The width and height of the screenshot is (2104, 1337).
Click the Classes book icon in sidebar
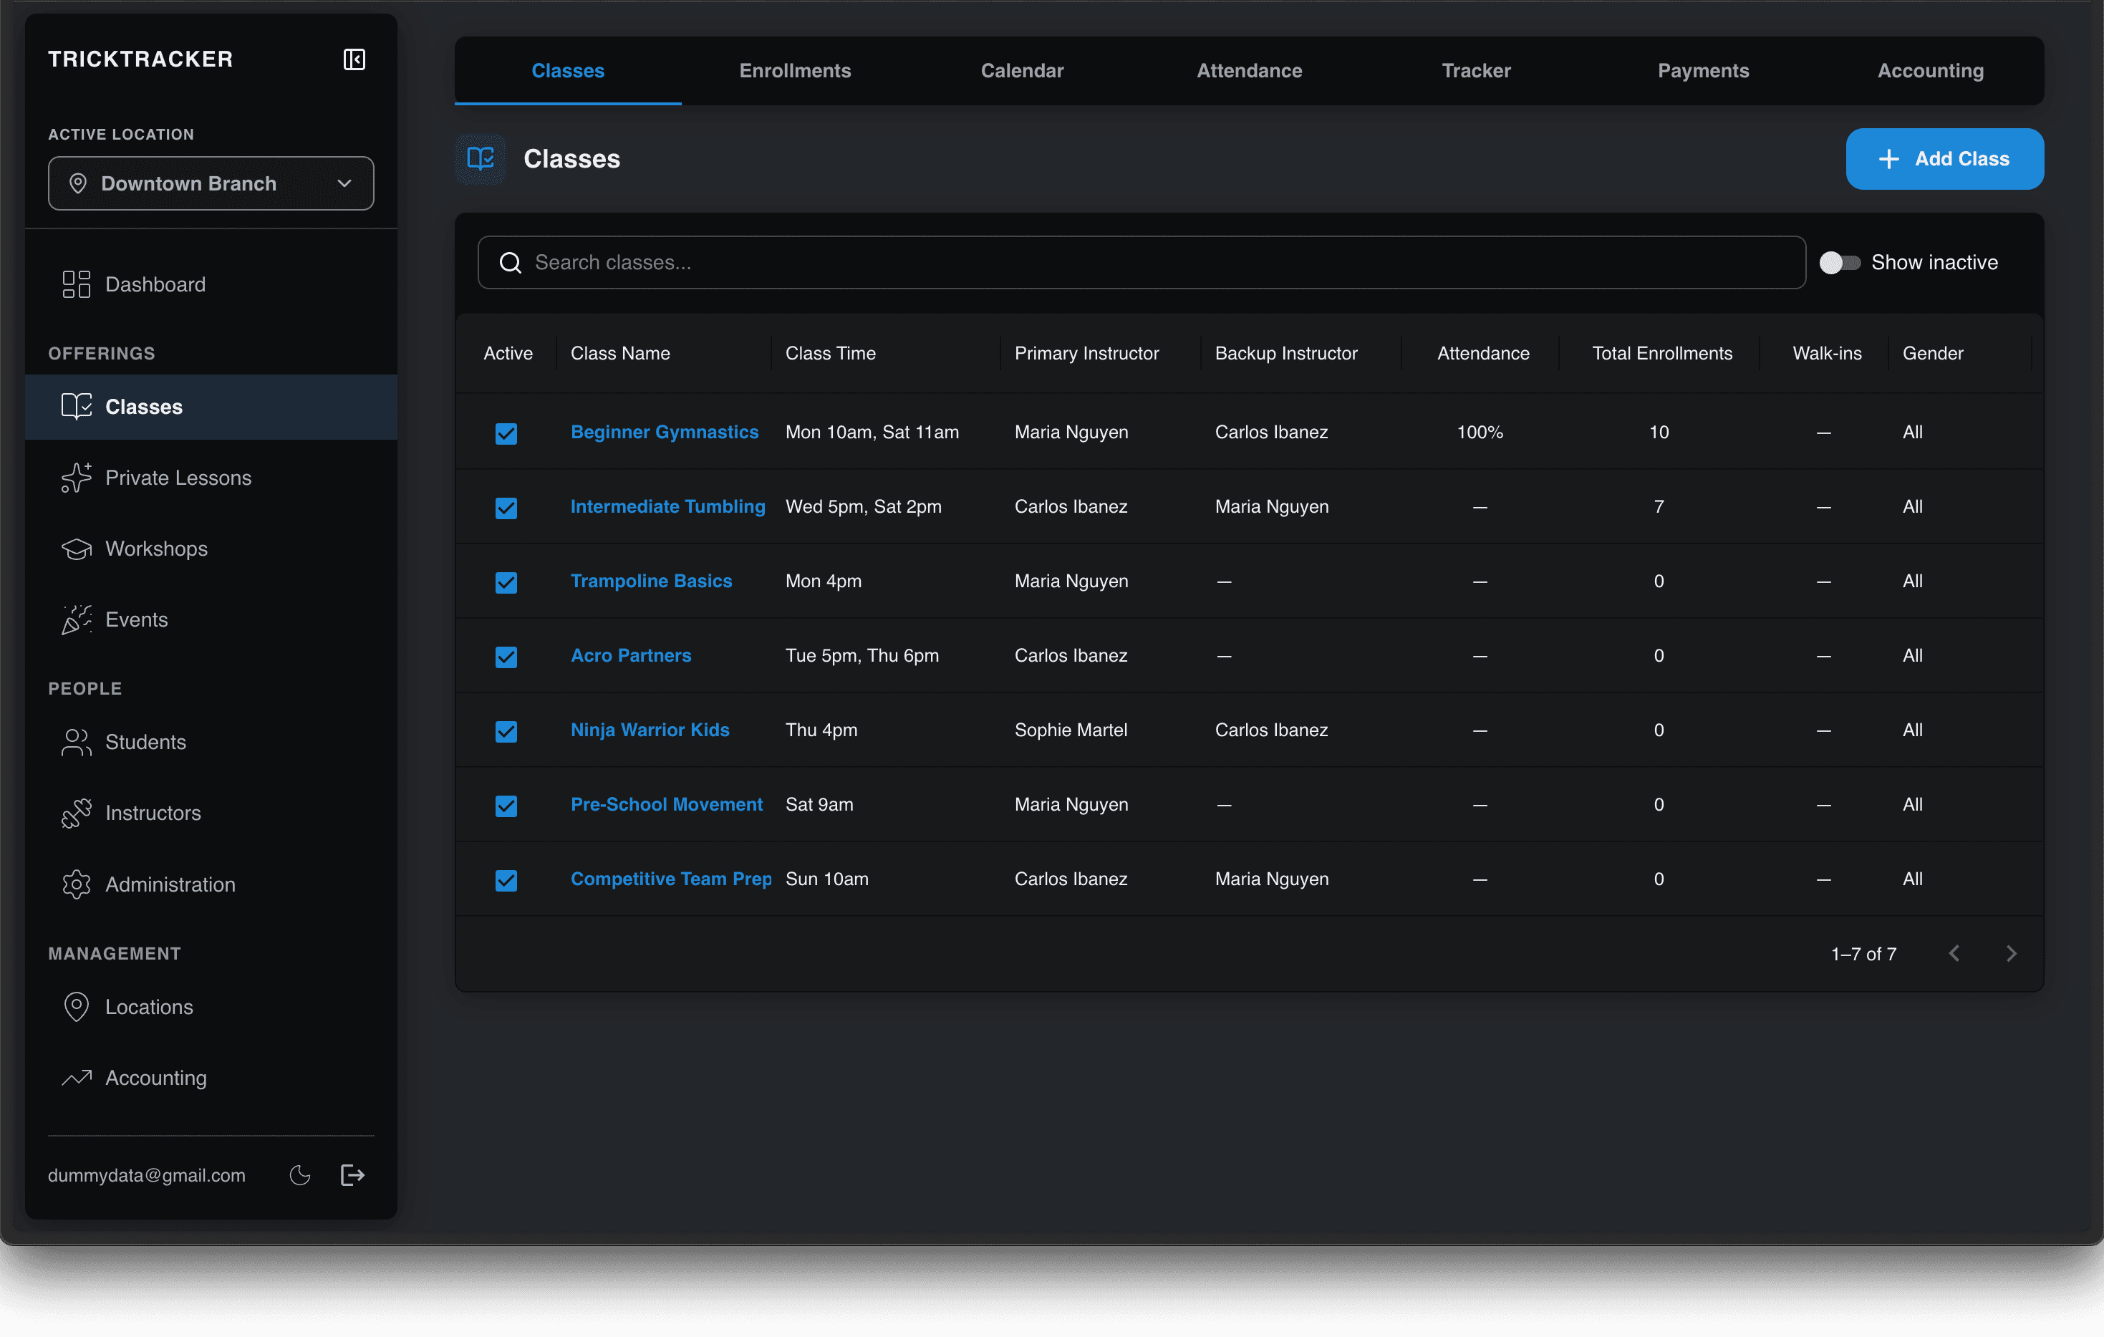coord(76,406)
